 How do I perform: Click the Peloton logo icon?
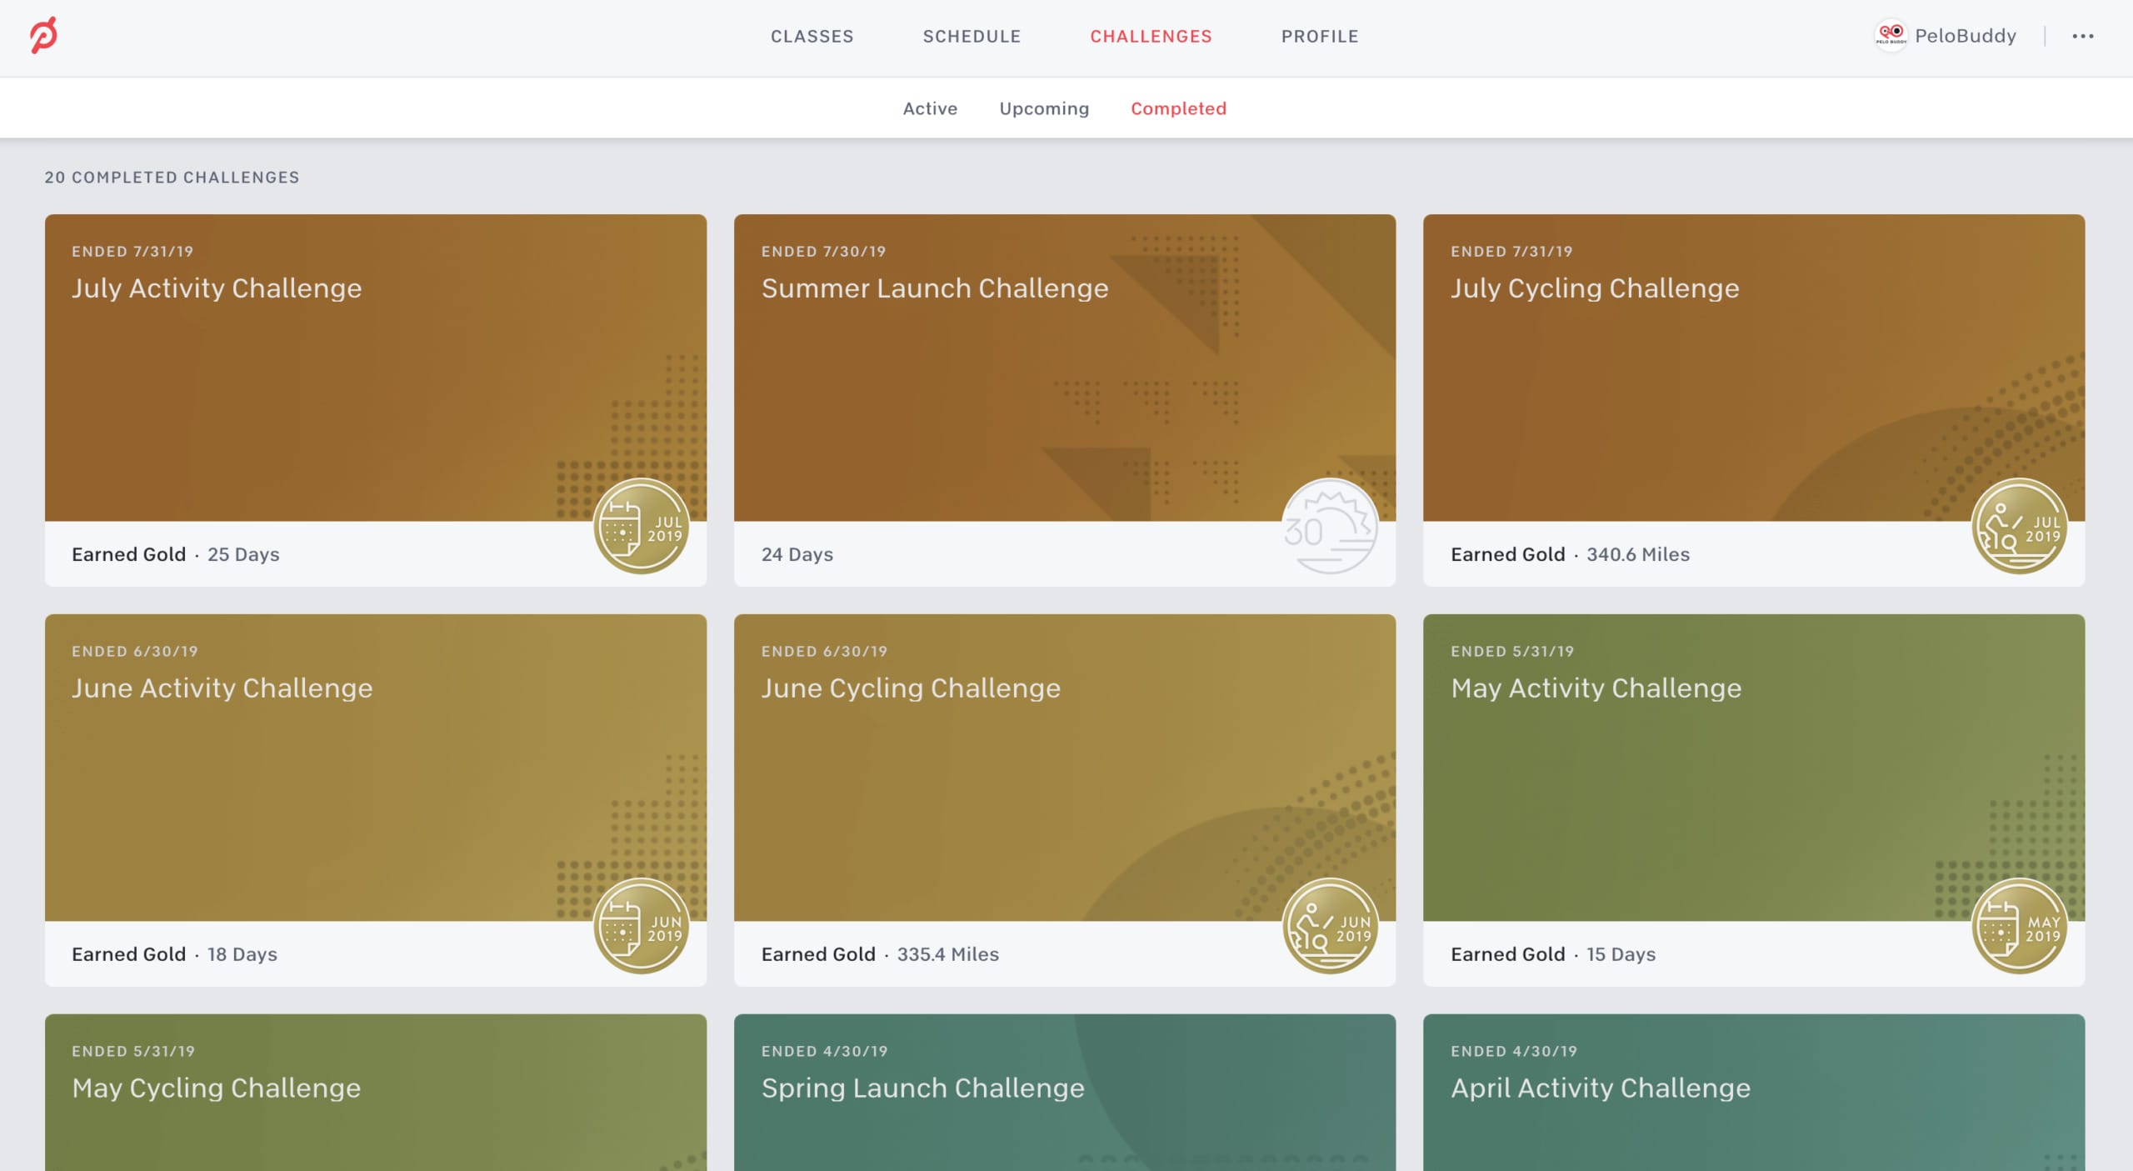[x=43, y=35]
